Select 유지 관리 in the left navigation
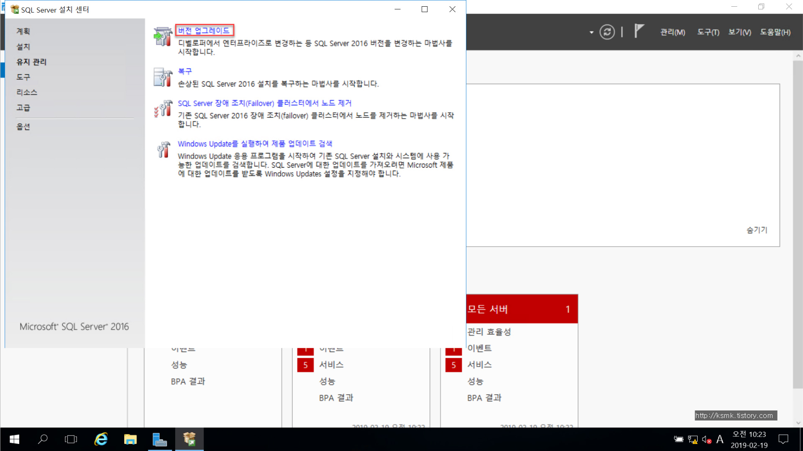Screen dimensions: 803x451 [31, 62]
